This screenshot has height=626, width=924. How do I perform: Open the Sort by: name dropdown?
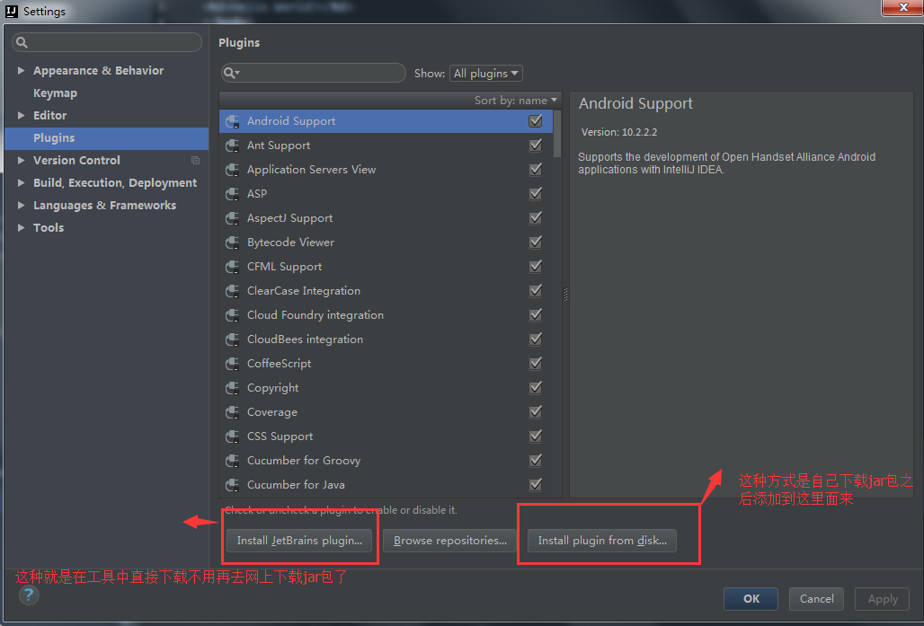click(x=516, y=101)
